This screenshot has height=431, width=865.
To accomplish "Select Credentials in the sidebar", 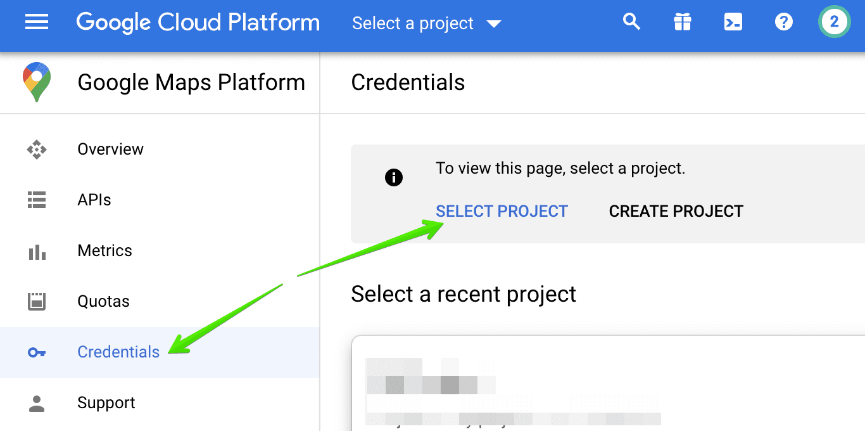I will point(118,352).
